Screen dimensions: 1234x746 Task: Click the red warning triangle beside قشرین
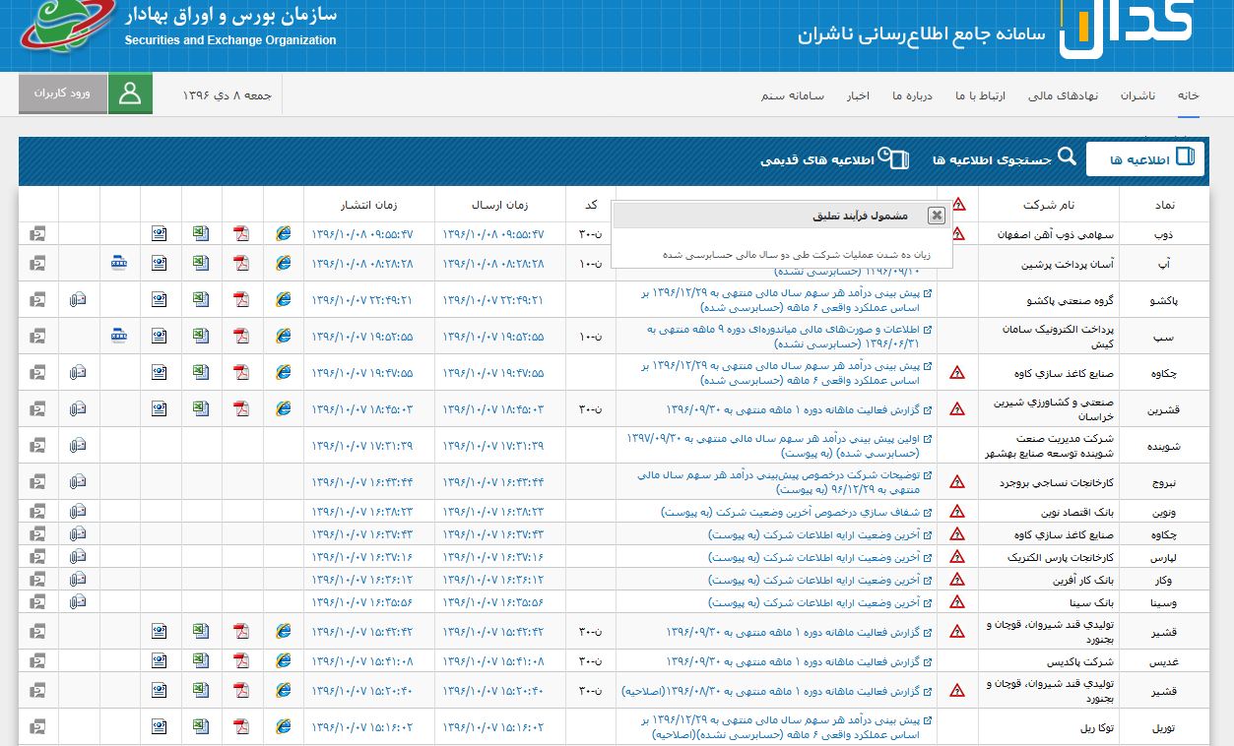pyautogui.click(x=956, y=408)
